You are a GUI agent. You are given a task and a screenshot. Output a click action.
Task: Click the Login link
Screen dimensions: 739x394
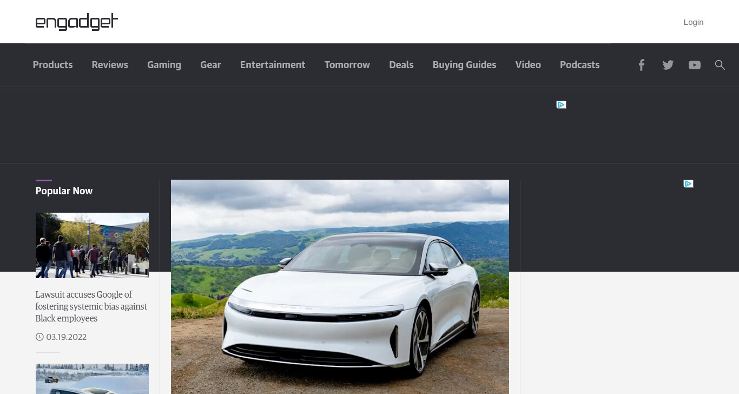(x=694, y=22)
